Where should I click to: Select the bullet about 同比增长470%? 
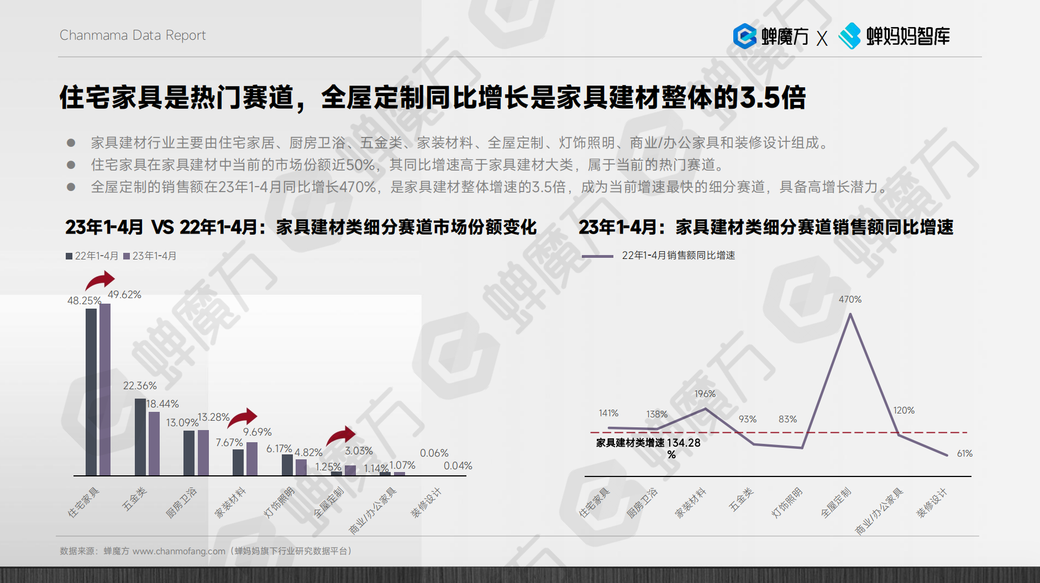tap(490, 187)
